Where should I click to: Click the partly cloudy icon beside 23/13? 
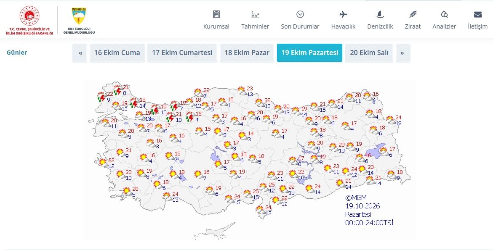point(242,91)
